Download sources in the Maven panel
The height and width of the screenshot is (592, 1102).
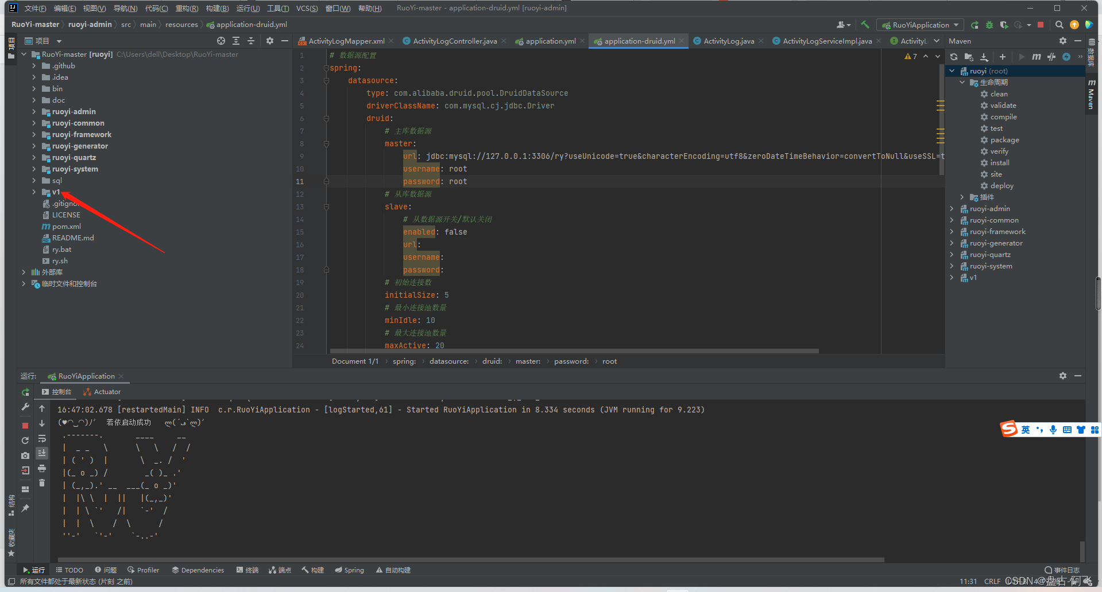pos(984,57)
